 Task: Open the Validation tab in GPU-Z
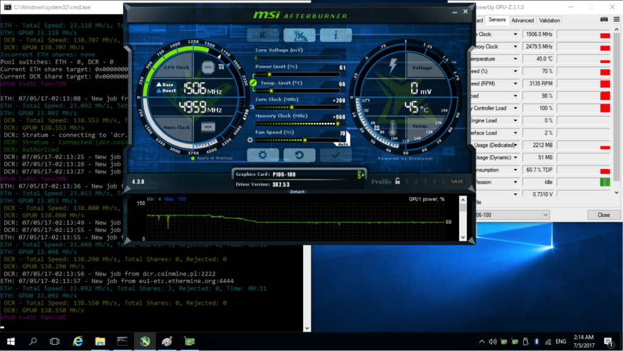549,19
